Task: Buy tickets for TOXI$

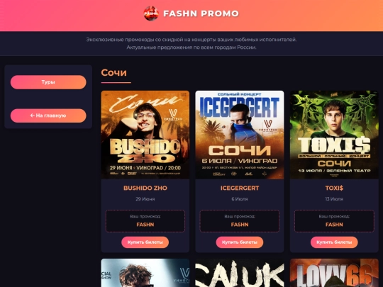Action: (334, 242)
